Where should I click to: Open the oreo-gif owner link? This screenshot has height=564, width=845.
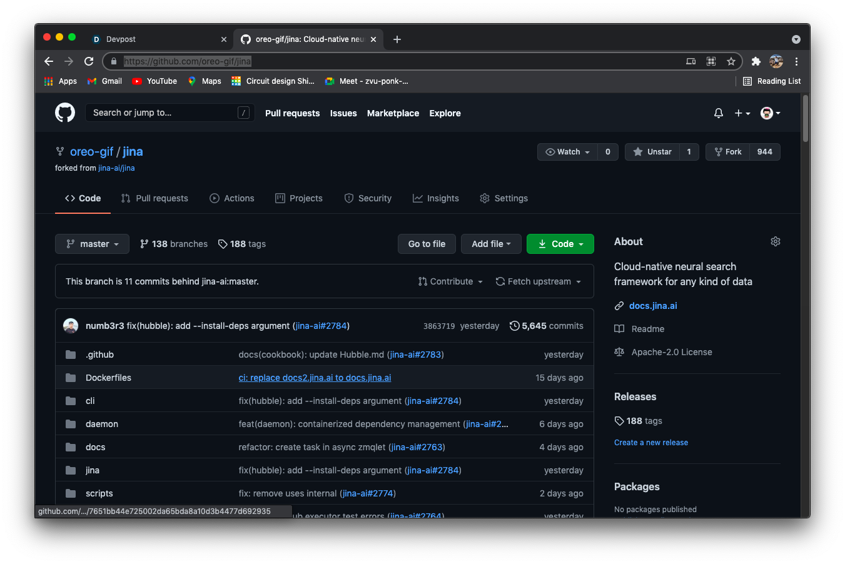pyautogui.click(x=91, y=151)
